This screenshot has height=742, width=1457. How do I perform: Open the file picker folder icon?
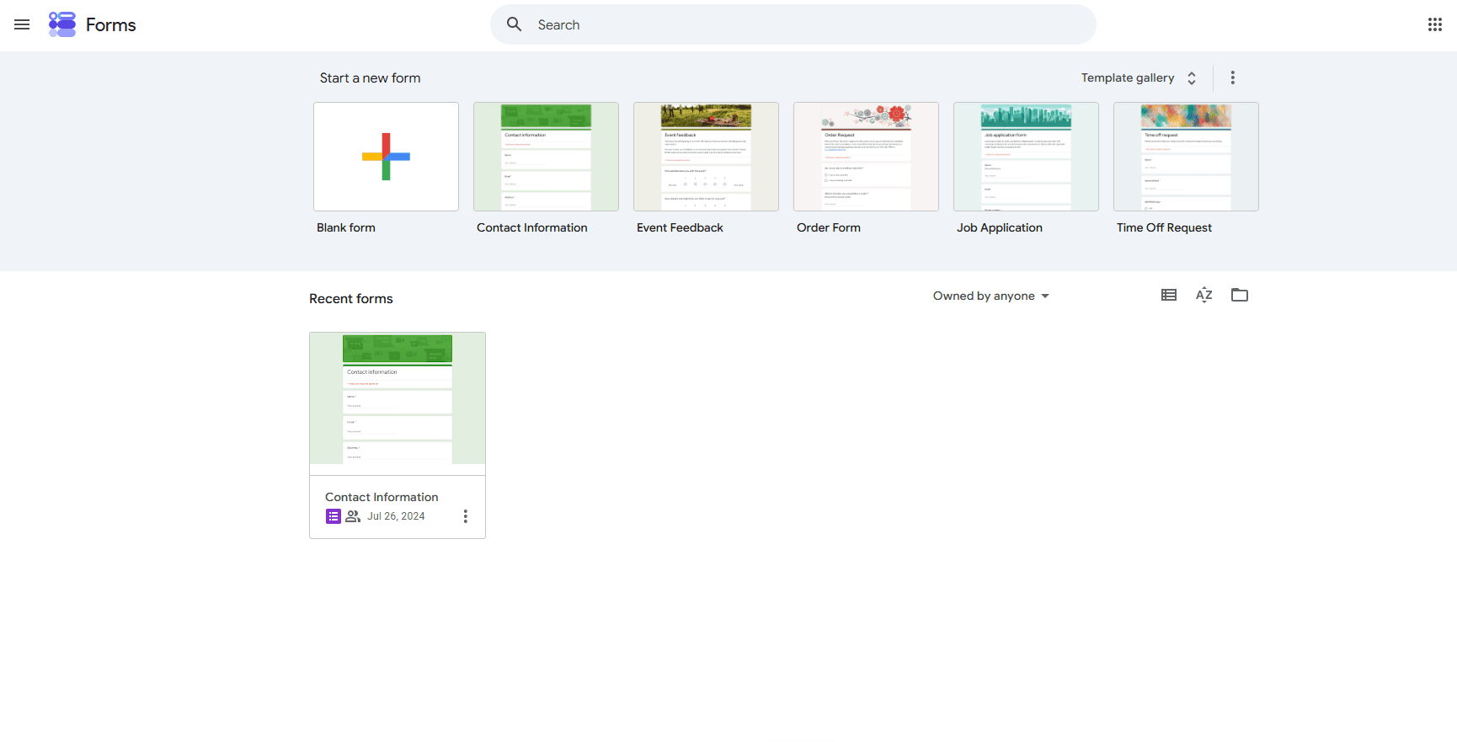tap(1240, 295)
